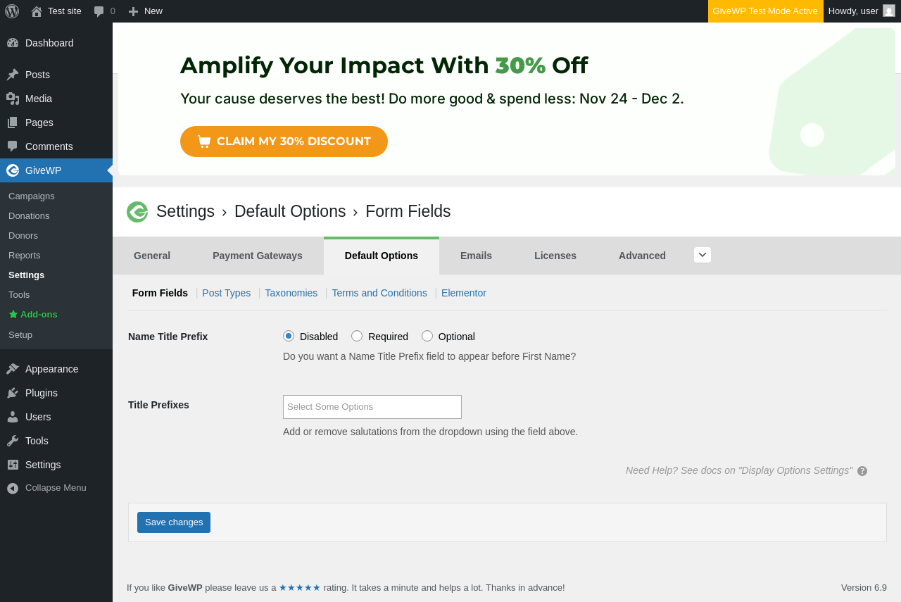Click the Appearance paintbrush icon
The height and width of the screenshot is (602, 901).
(13, 369)
